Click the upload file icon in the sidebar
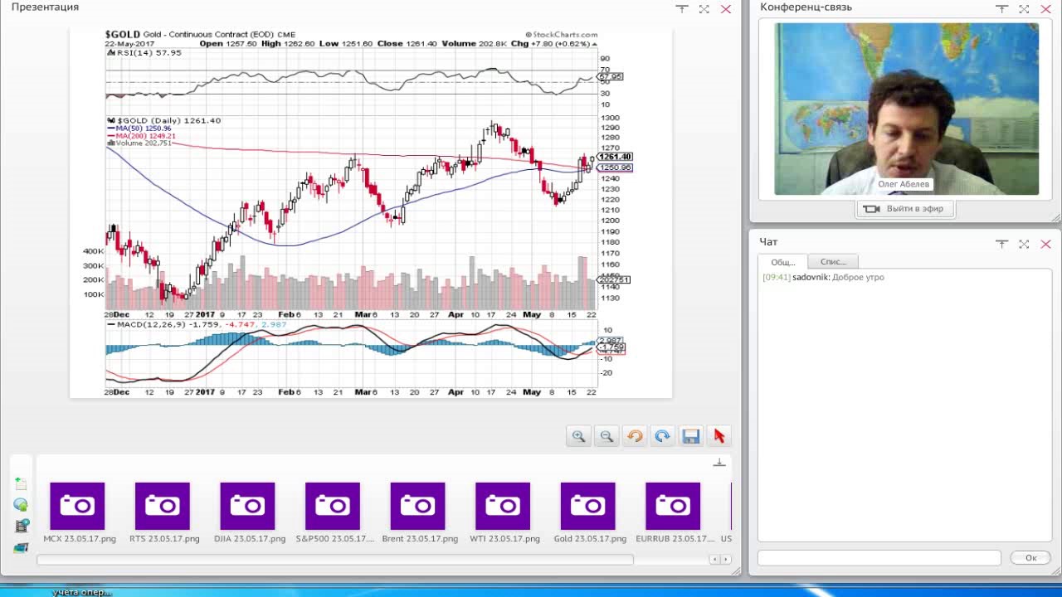Screen dimensions: 1062x597 point(21,484)
